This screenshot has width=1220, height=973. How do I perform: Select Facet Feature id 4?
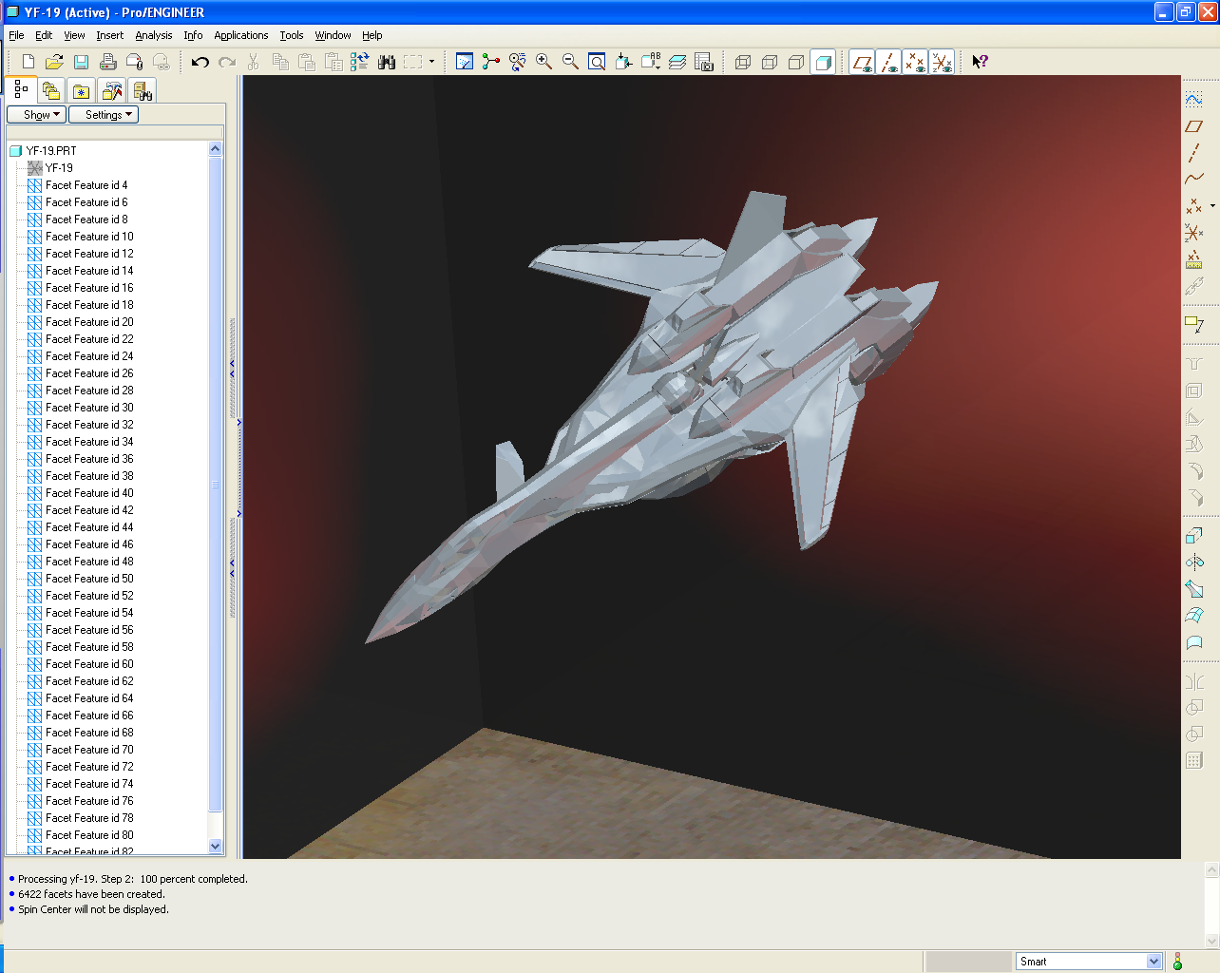(x=86, y=185)
